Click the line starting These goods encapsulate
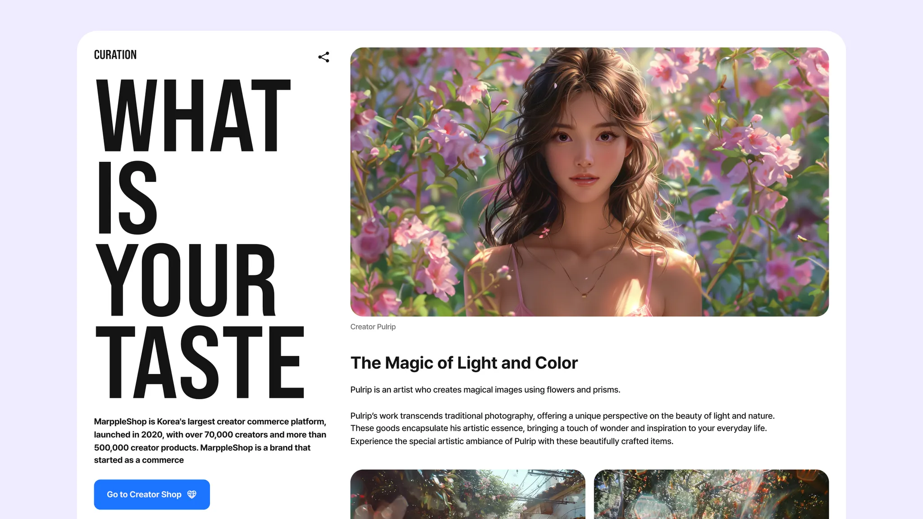 (558, 428)
